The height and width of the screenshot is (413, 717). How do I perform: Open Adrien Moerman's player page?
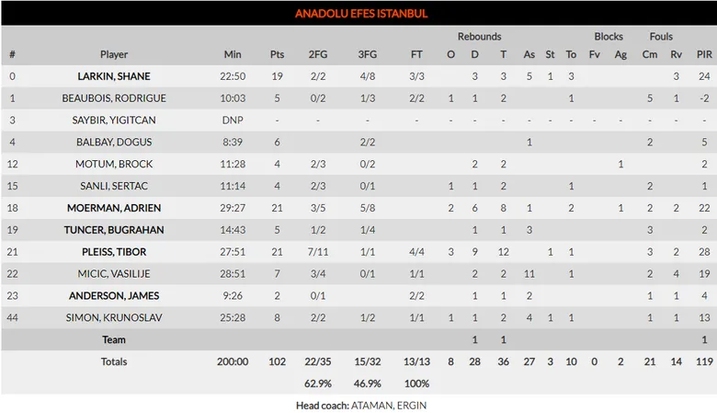[114, 208]
